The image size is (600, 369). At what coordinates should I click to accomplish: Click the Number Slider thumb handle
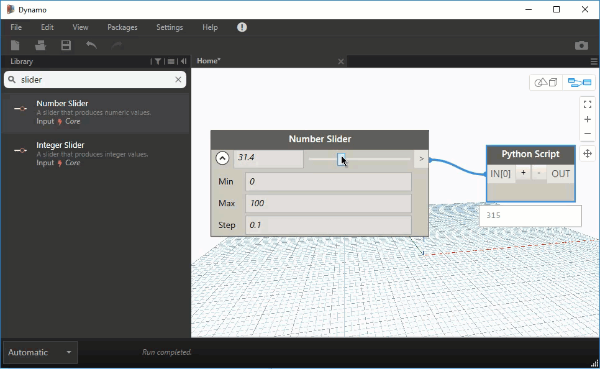(x=341, y=159)
